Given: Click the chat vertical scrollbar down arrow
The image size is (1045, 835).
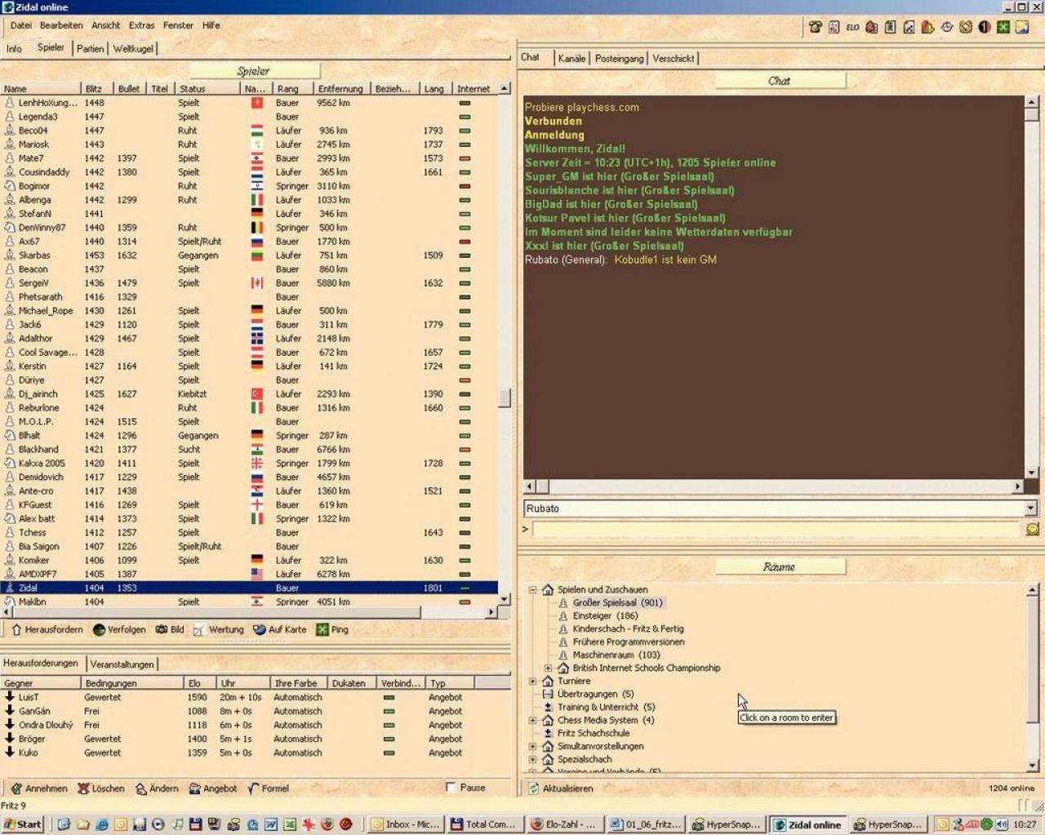Looking at the screenshot, I should point(1031,473).
